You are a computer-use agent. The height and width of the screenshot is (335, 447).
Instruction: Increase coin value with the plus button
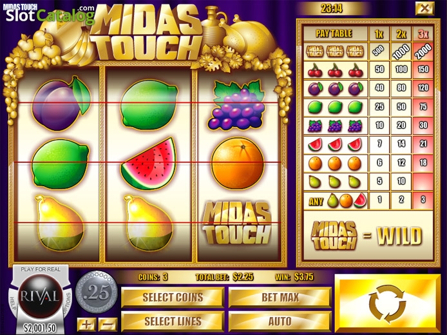[x=86, y=325]
